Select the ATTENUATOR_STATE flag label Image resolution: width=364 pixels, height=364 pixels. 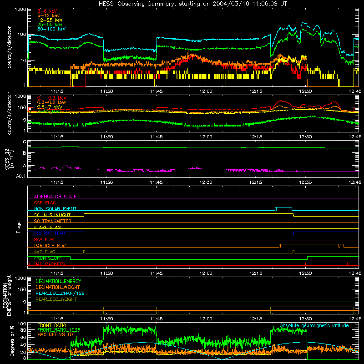point(55,197)
